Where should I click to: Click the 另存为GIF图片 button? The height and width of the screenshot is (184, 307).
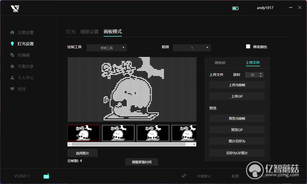[237, 153]
